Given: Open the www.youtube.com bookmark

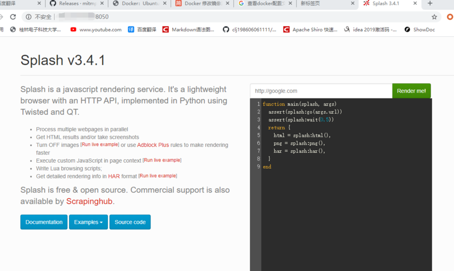Looking at the screenshot, I should (96, 29).
